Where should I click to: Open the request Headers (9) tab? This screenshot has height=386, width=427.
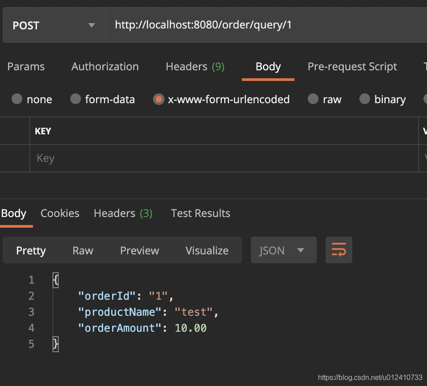click(x=195, y=67)
